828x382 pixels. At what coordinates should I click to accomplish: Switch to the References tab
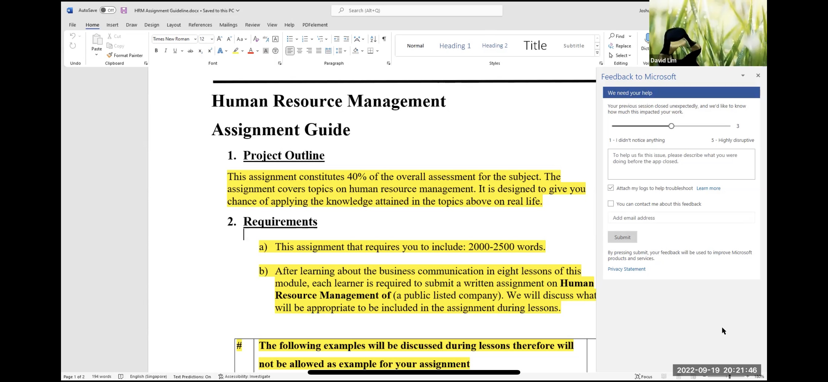(x=200, y=25)
